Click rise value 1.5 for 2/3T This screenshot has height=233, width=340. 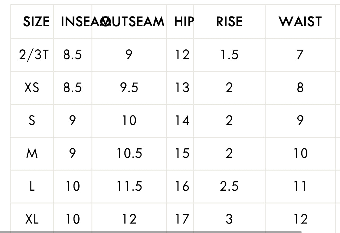[x=229, y=55]
